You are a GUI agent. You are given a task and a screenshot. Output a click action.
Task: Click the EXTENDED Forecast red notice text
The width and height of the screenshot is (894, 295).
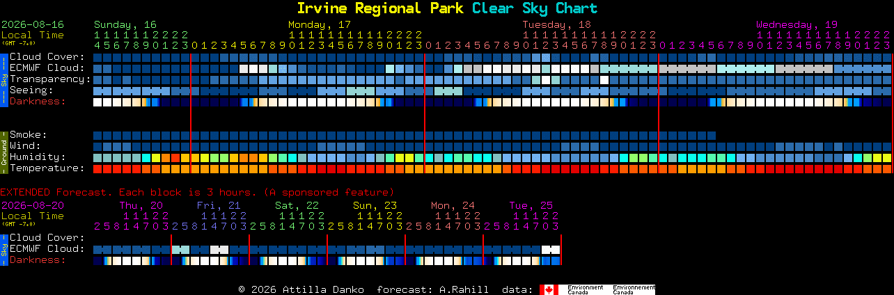point(197,192)
